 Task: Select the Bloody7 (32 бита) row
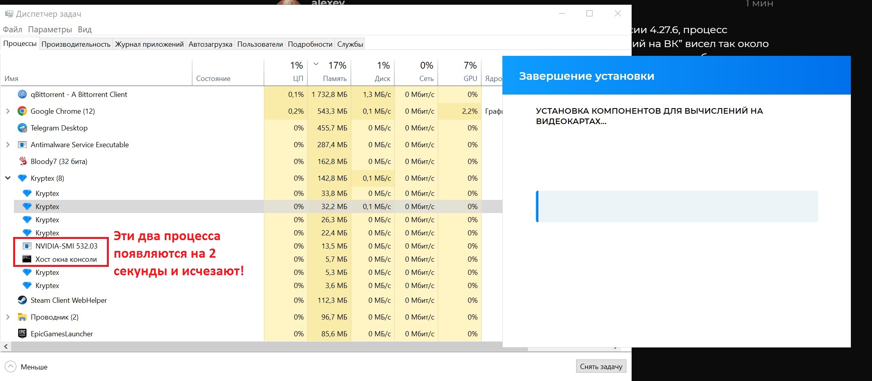click(x=252, y=162)
